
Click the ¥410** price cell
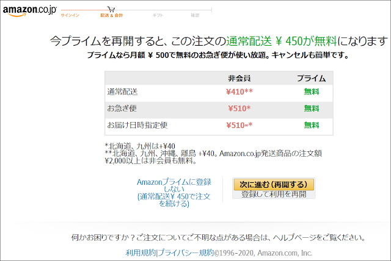point(239,92)
